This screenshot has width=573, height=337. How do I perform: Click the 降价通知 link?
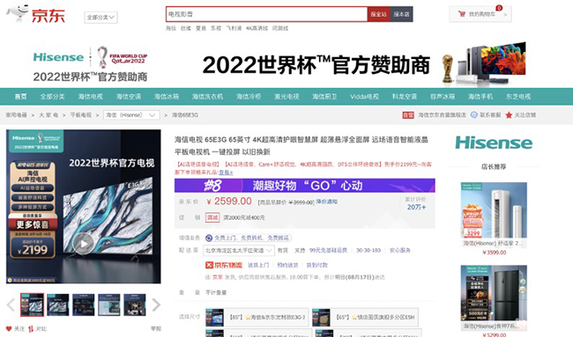(x=327, y=201)
